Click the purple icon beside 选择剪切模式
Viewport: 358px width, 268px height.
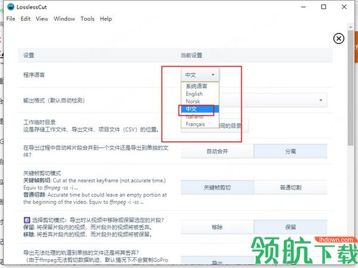click(27, 220)
